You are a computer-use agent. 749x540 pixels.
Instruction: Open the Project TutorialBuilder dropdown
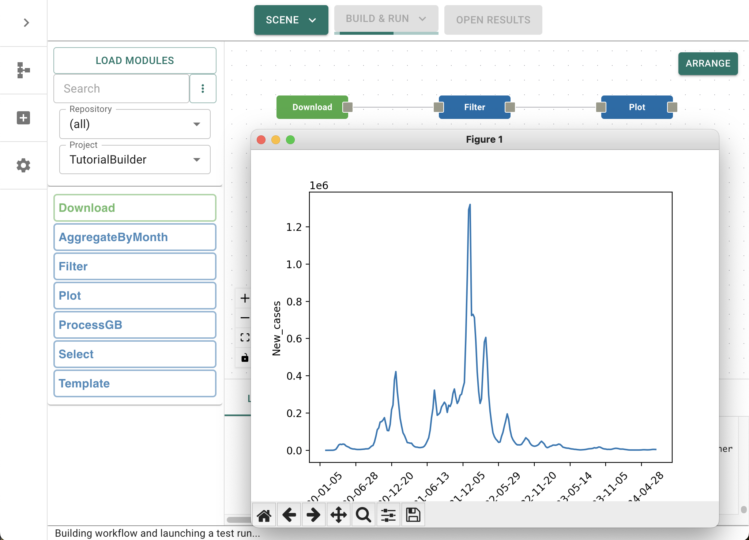tap(135, 160)
